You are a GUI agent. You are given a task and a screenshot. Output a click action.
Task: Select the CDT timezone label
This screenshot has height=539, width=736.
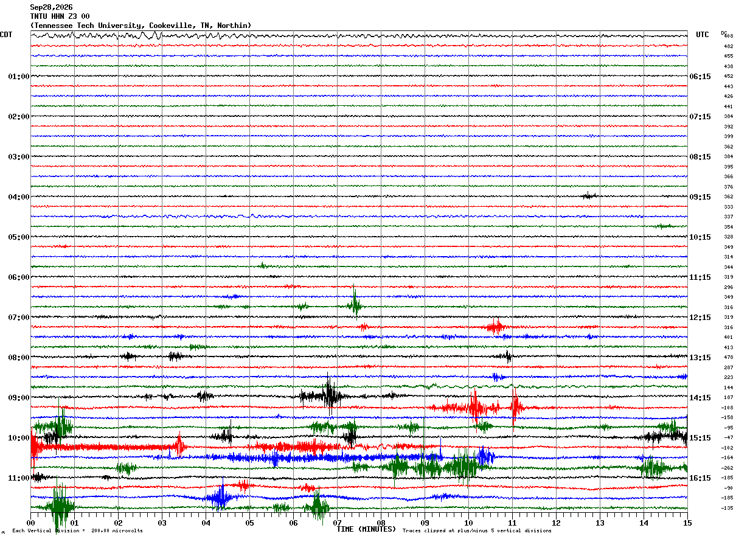pos(6,35)
